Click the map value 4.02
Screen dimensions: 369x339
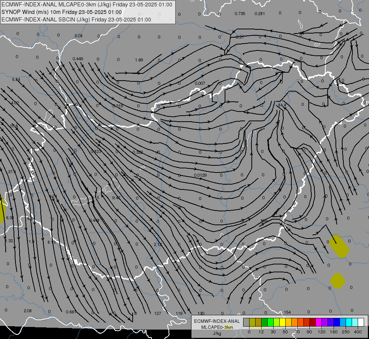click(15, 103)
